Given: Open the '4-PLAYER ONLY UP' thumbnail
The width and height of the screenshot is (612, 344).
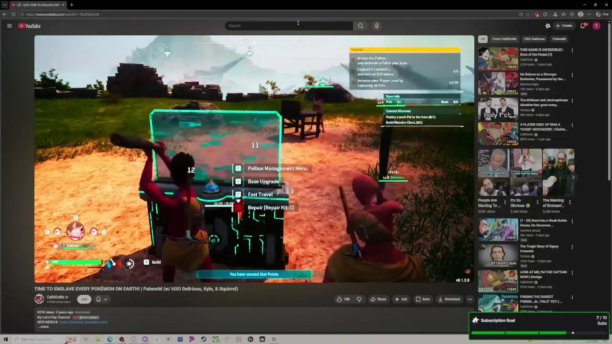Looking at the screenshot, I should tap(498, 133).
